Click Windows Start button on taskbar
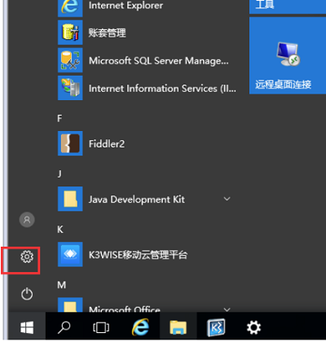Viewport: 326px width, 342px height. point(27,327)
